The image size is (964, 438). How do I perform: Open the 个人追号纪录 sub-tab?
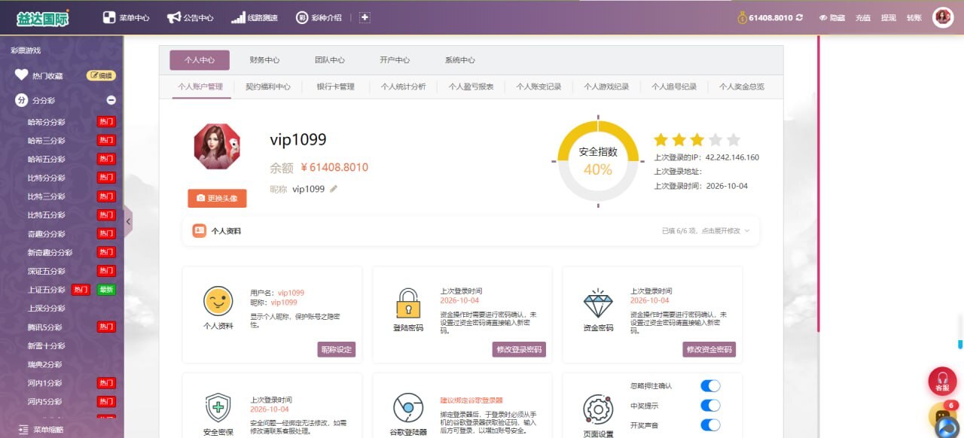[x=674, y=87]
